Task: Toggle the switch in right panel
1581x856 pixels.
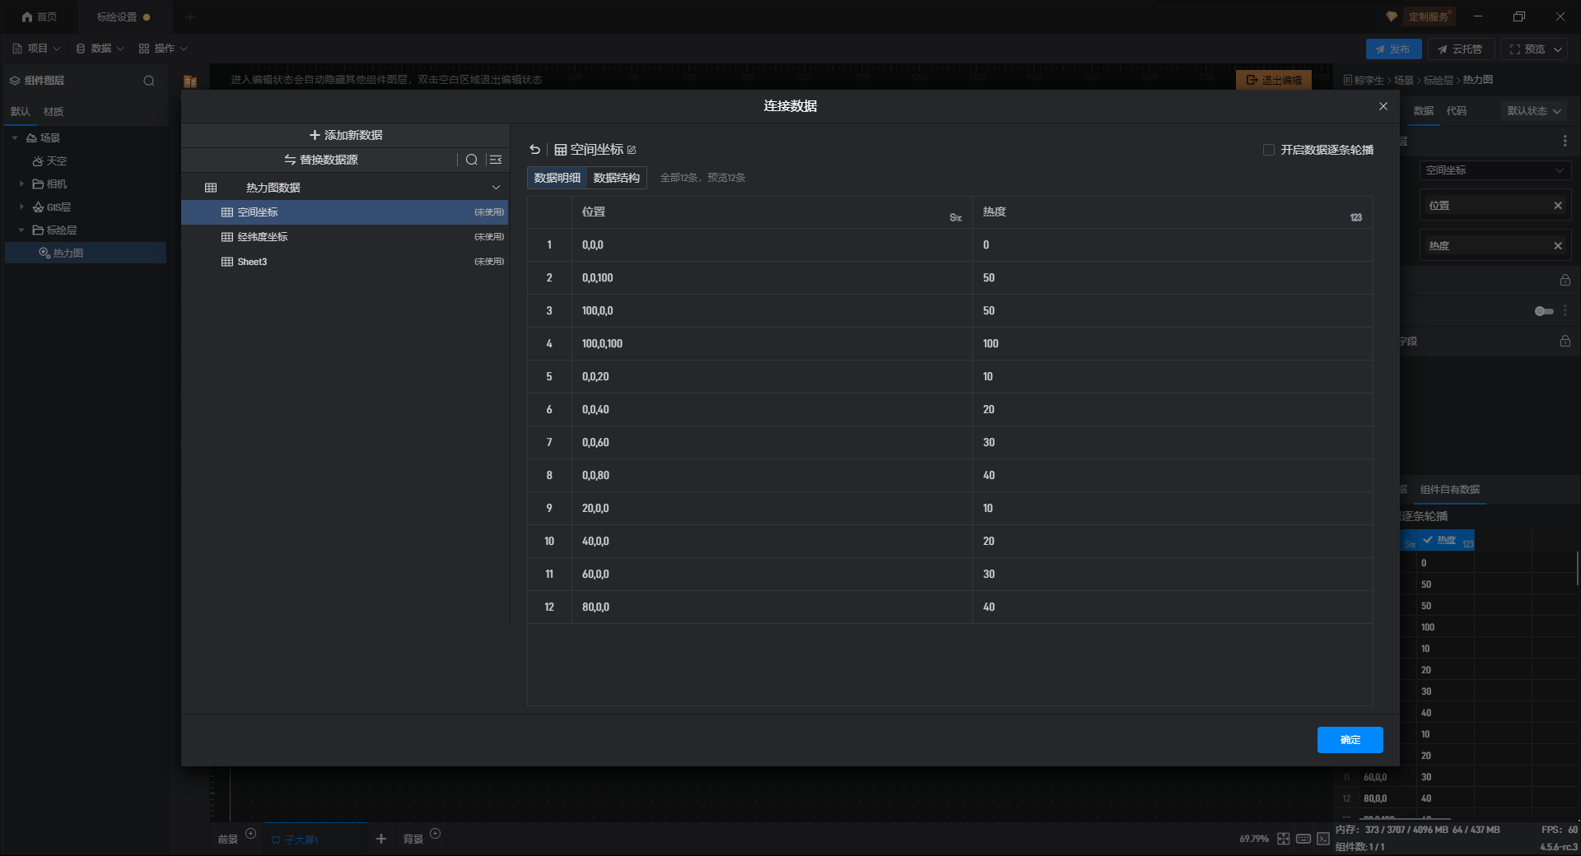Action: pos(1544,311)
